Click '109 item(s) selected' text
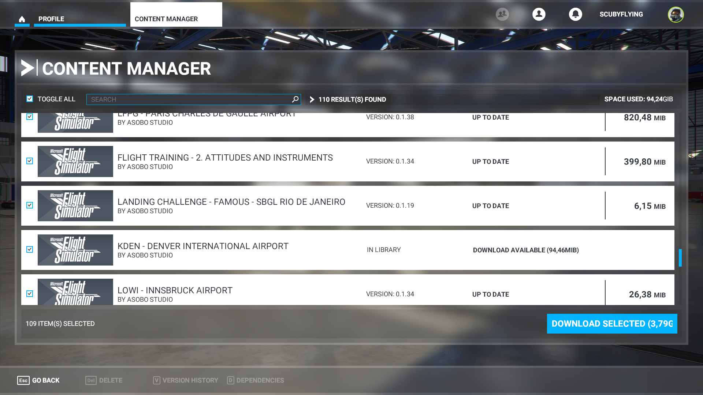The height and width of the screenshot is (395, 703). coord(60,324)
